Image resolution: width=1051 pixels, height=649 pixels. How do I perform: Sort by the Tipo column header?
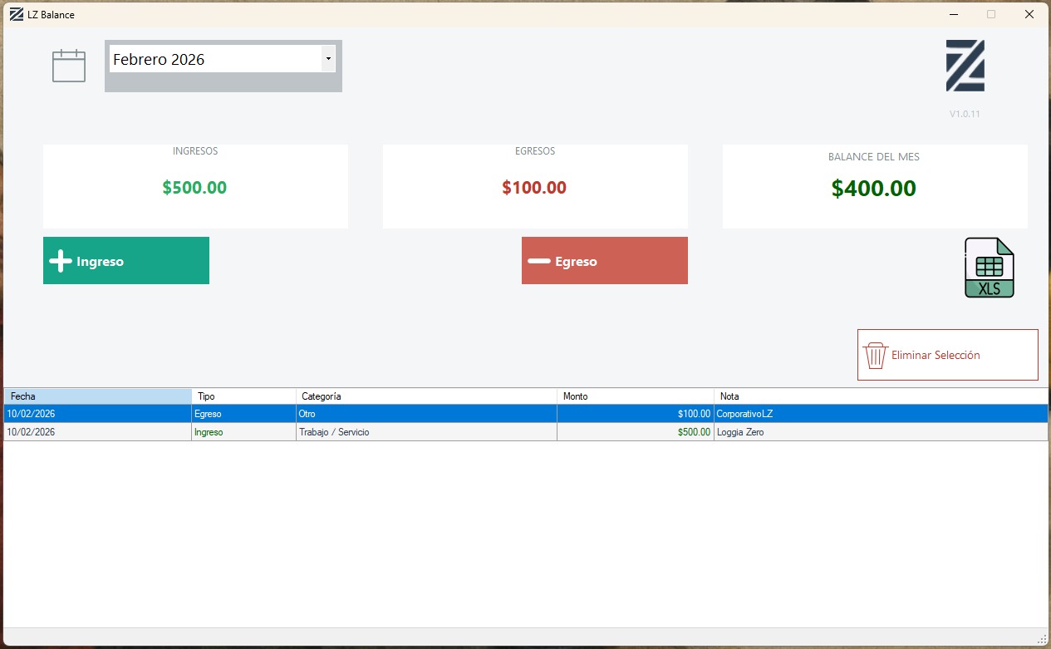[243, 396]
